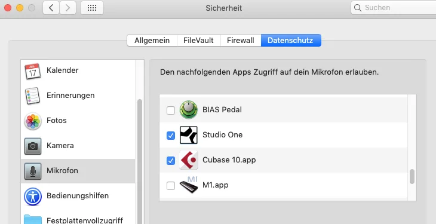
Task: Click the sidebar category list scrollbar
Action: tap(140, 161)
